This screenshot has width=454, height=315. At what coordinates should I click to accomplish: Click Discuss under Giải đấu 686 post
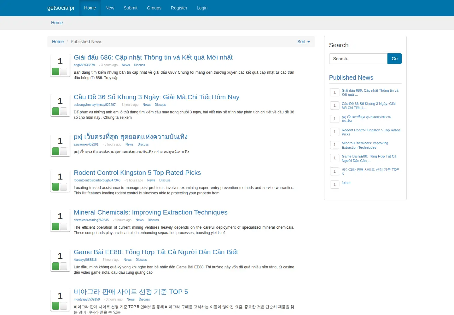coord(139,65)
